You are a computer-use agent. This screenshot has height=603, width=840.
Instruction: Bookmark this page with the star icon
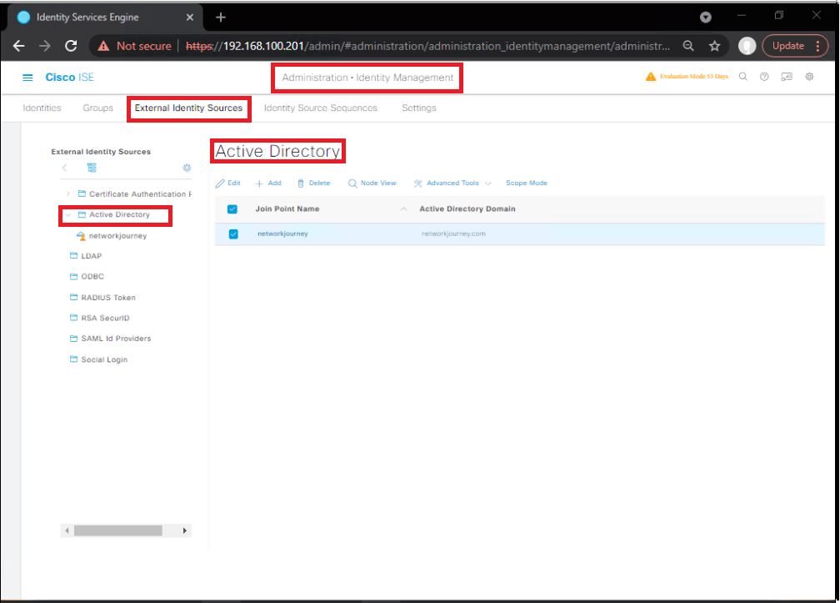(x=715, y=46)
